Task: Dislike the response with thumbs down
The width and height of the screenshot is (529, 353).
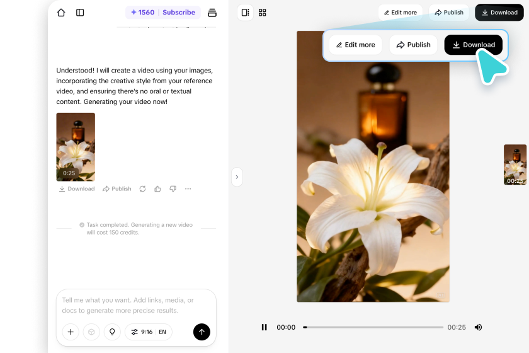Action: coord(173,189)
